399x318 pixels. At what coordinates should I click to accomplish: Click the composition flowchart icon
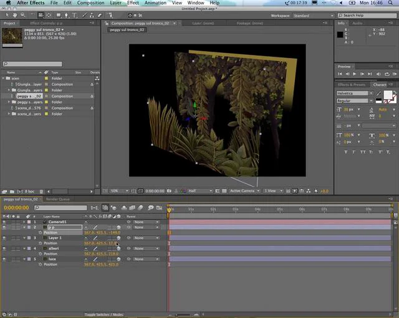click(x=309, y=191)
